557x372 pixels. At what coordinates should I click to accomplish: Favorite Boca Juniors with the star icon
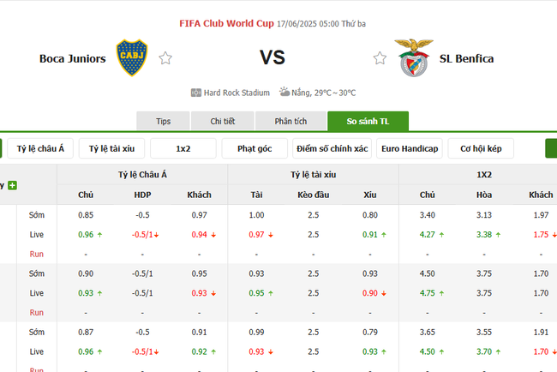click(165, 58)
